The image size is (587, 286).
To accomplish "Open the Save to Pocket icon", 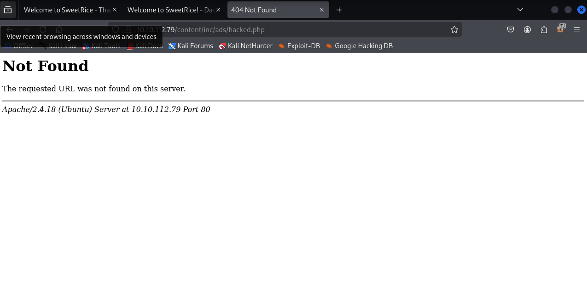I will point(511,30).
